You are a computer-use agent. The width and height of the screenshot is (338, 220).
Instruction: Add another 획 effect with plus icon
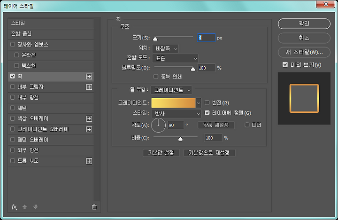point(89,77)
